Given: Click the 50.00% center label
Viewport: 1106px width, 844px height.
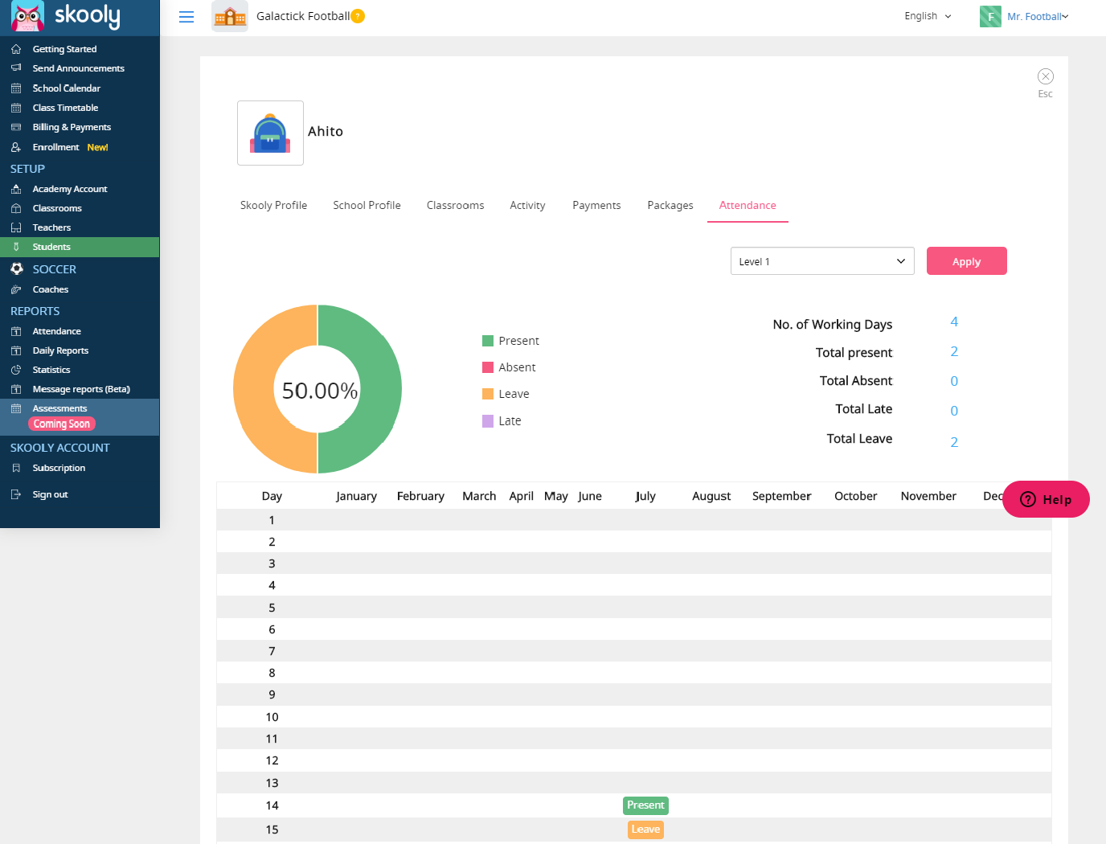Looking at the screenshot, I should tap(320, 391).
